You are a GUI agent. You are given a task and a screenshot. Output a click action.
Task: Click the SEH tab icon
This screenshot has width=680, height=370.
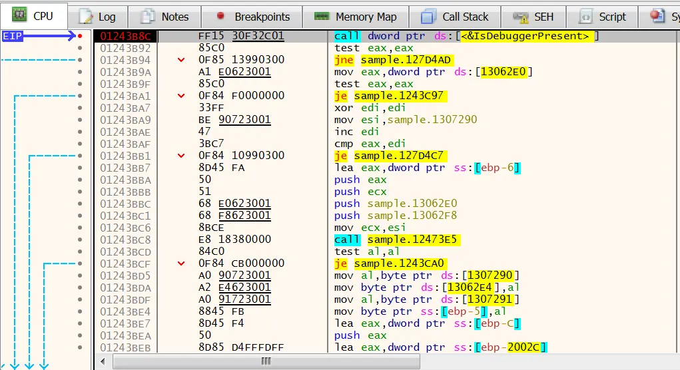click(521, 17)
